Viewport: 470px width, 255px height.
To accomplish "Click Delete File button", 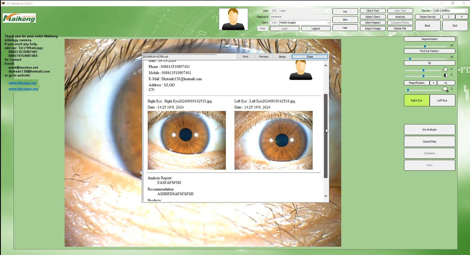I will coord(400,29).
